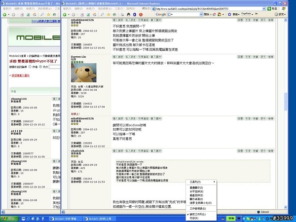
Task: Click the Bluetooth icon in front IE toolbar
Action: pyautogui.click(x=135, y=14)
